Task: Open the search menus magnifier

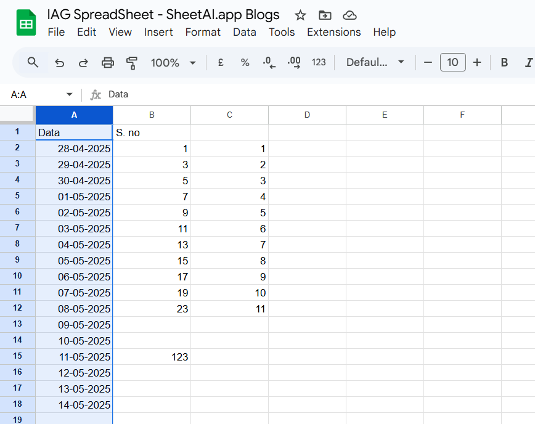Action: (33, 62)
